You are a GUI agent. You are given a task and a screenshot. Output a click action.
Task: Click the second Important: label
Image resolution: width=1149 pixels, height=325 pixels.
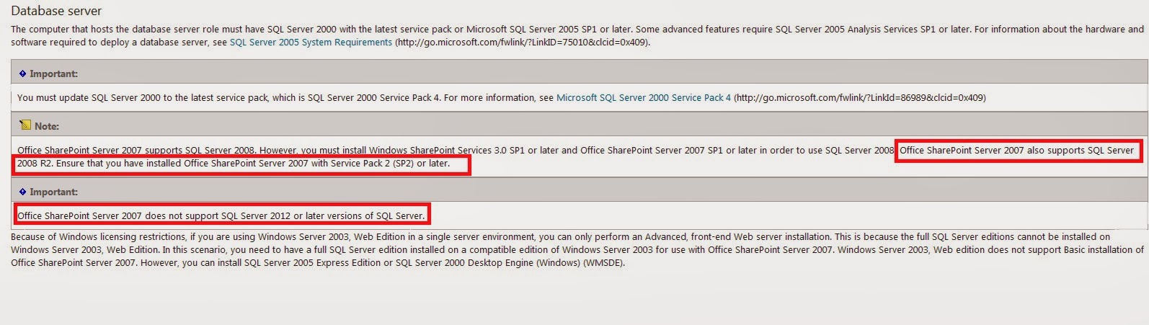click(53, 192)
